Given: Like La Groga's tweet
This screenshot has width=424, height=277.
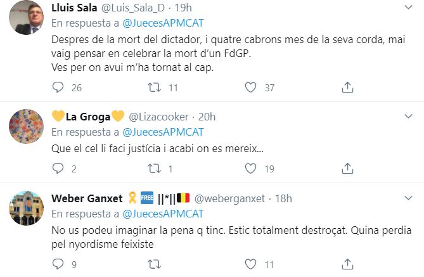Looking at the screenshot, I should (250, 169).
